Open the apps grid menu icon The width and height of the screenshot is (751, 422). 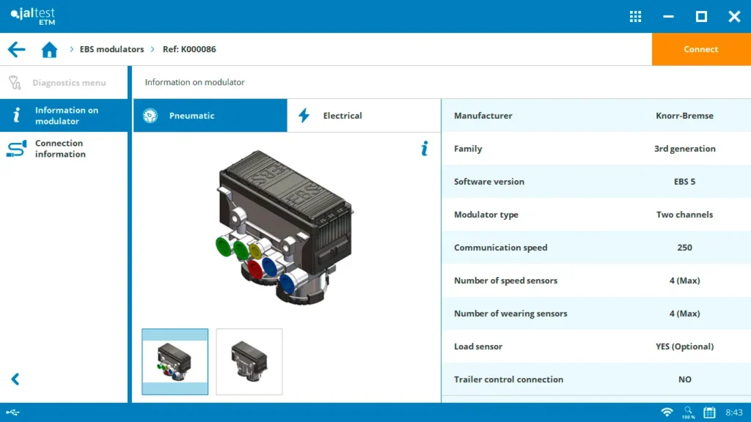click(635, 17)
